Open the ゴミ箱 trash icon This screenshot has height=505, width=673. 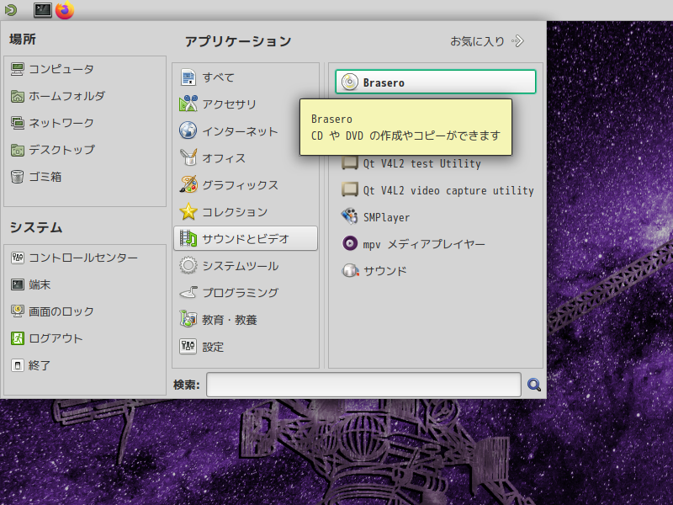17,177
